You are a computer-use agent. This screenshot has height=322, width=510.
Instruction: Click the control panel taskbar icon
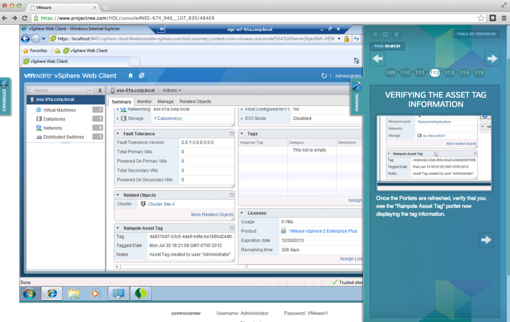click(x=119, y=294)
